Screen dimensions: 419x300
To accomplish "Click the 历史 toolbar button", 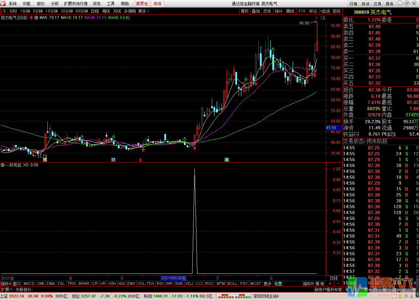I will (267, 11).
